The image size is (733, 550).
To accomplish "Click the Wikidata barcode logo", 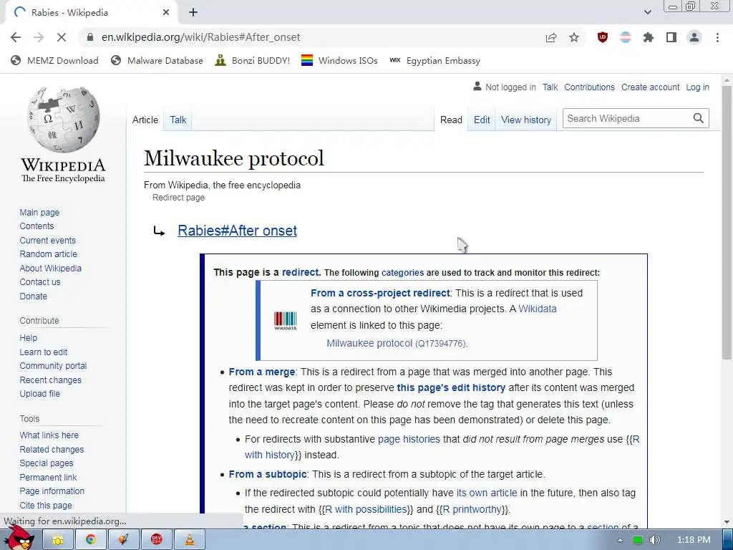I will pos(285,321).
